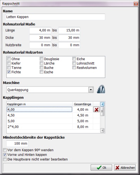Click the 4,50 m Gesamtlänge cell
This screenshot has height=175, width=140.
pos(83,115)
